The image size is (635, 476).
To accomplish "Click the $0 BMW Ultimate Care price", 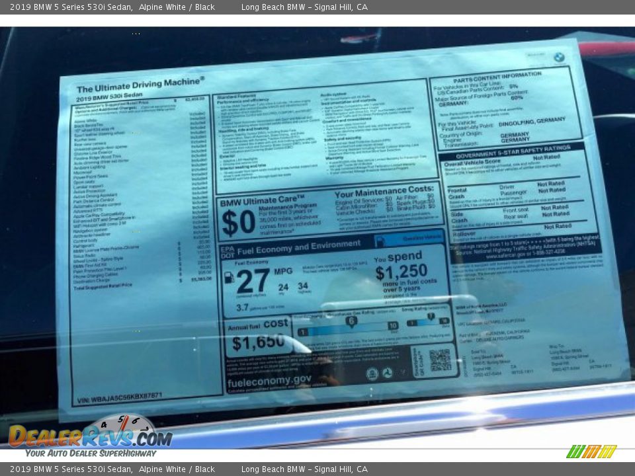I will [x=238, y=223].
